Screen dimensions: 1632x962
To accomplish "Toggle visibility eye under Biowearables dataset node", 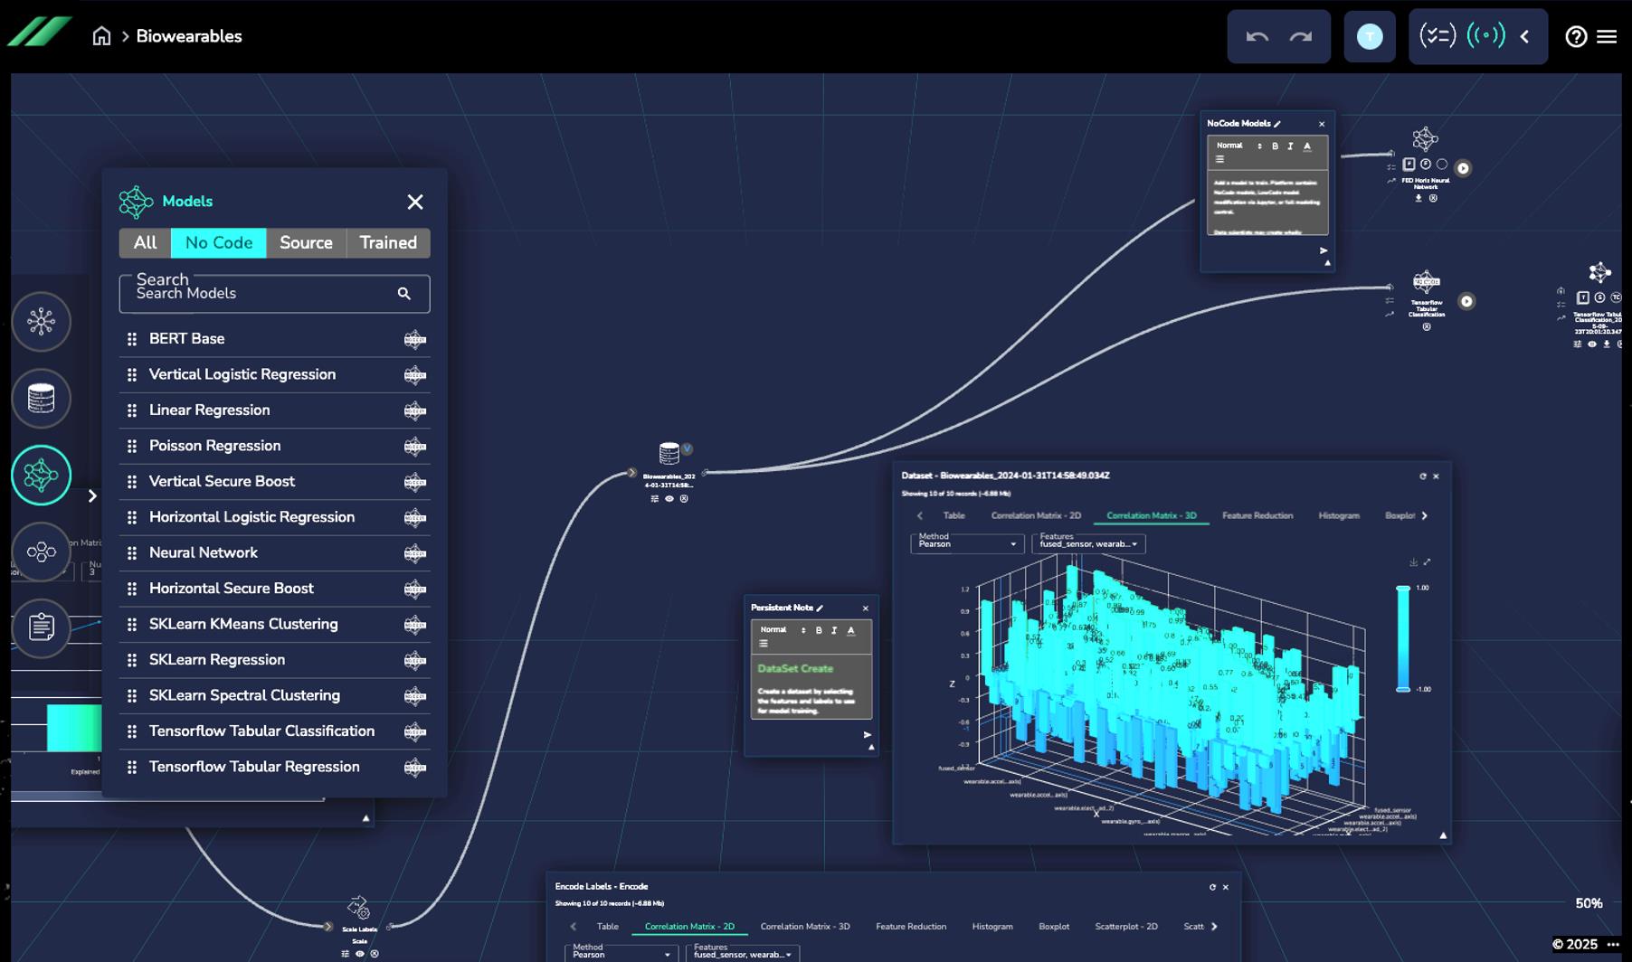I will 669,499.
